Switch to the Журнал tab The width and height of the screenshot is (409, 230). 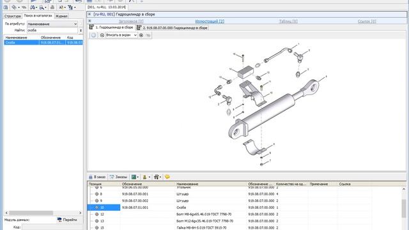pyautogui.click(x=61, y=16)
